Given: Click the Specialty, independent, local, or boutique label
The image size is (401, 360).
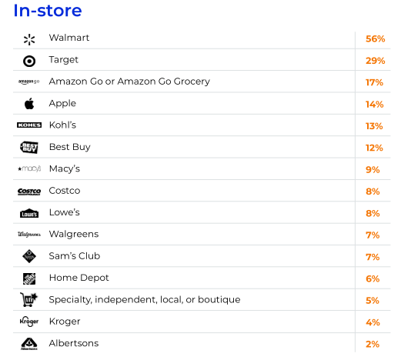Looking at the screenshot, I should tap(145, 300).
